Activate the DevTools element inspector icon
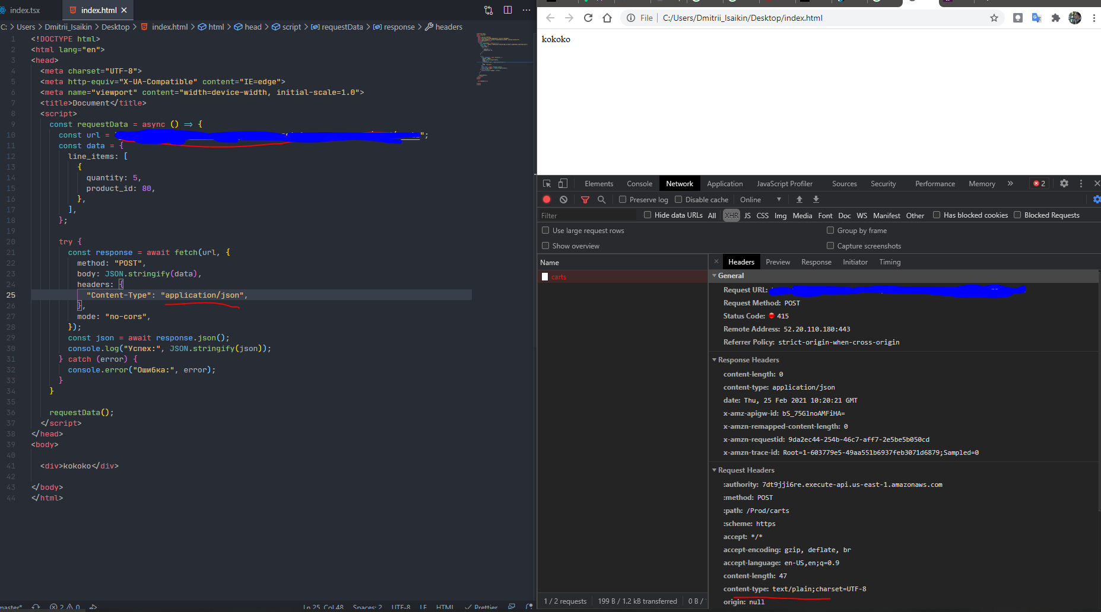Screen dimensions: 1101x612 pos(547,184)
